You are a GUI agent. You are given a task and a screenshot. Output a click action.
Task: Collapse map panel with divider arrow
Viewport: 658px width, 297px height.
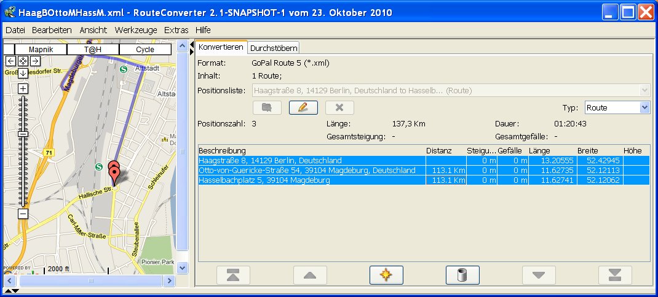pos(192,44)
